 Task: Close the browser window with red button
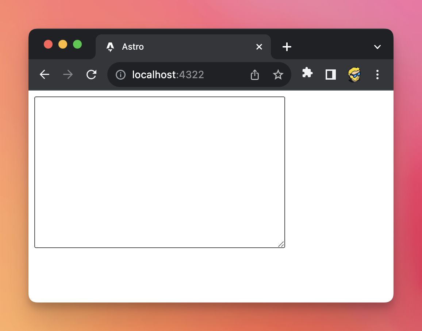coord(48,44)
